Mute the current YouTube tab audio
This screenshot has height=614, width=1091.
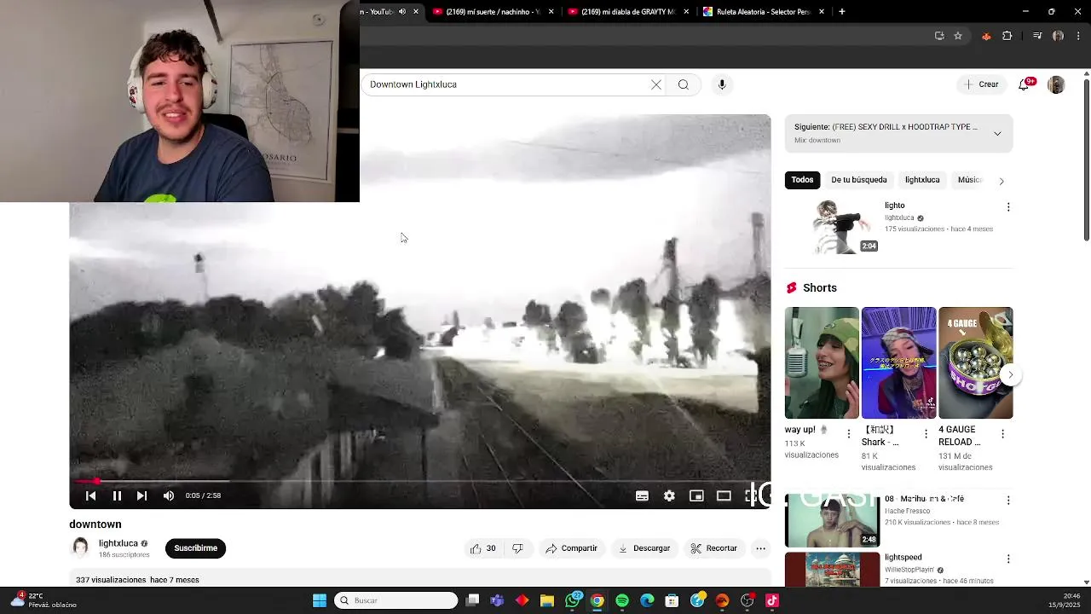(402, 12)
